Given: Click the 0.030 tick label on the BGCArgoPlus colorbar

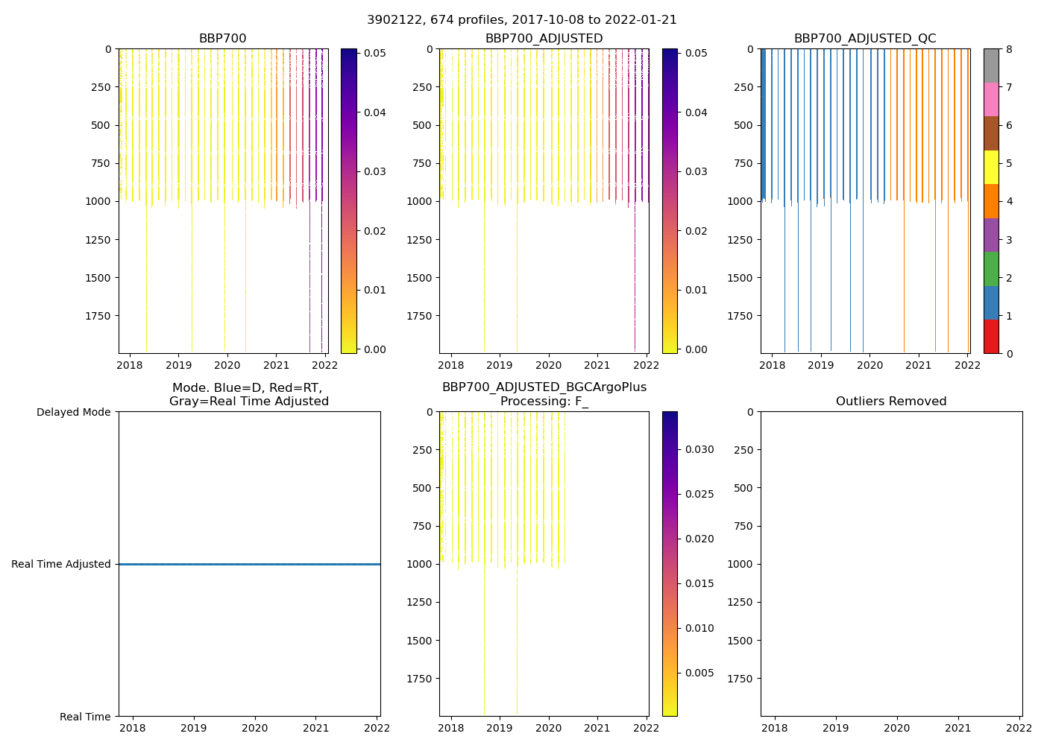Looking at the screenshot, I should point(699,449).
